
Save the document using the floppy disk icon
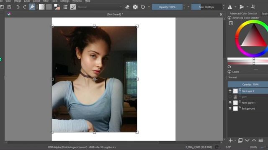(x=9, y=7)
